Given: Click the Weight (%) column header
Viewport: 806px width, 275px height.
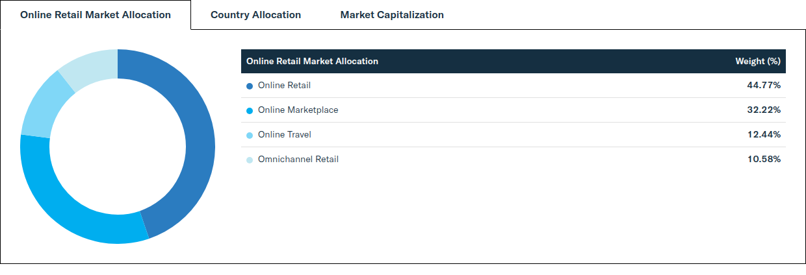Looking at the screenshot, I should click(757, 61).
